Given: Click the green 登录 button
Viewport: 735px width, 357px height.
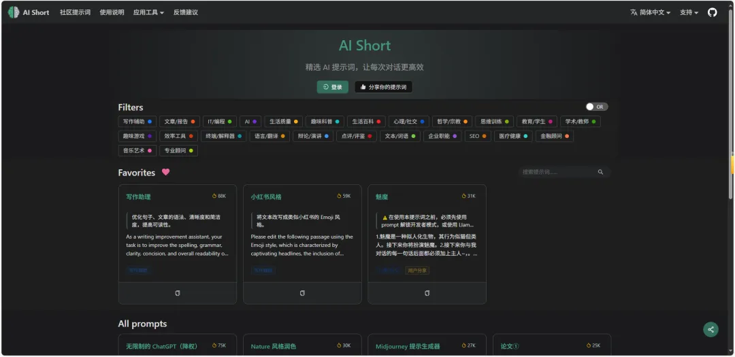Looking at the screenshot, I should coord(332,87).
